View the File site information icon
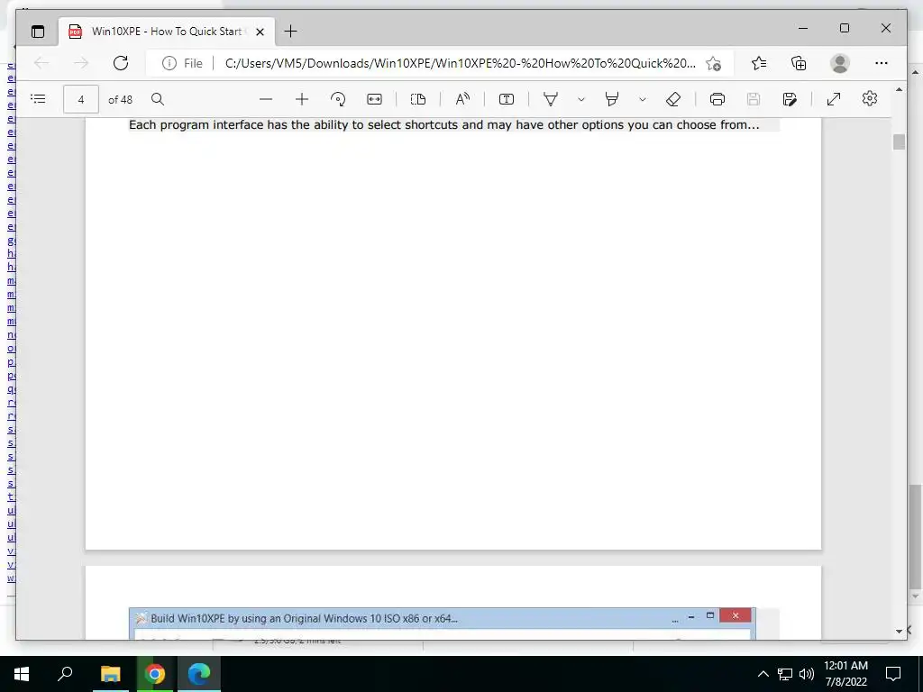923x692 pixels. click(x=182, y=63)
